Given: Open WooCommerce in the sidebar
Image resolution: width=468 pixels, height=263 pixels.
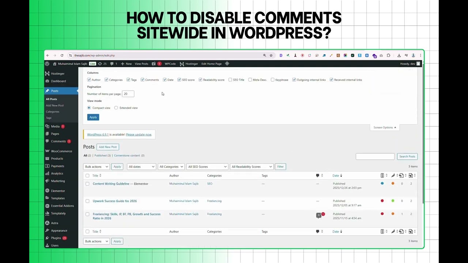Looking at the screenshot, I should pos(61,151).
